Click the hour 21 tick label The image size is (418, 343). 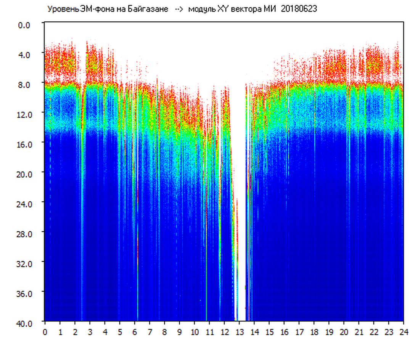(359, 332)
